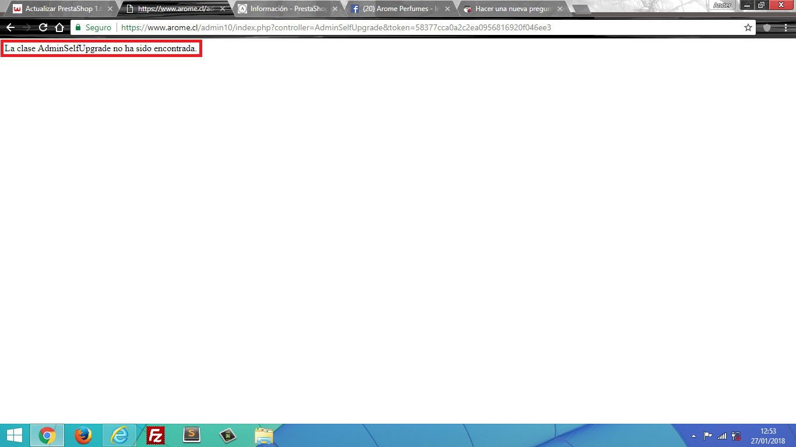Click the shield extension icon
This screenshot has width=796, height=447.
[x=767, y=27]
